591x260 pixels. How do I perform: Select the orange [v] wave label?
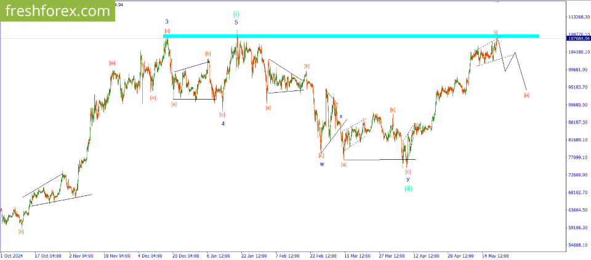point(167,31)
